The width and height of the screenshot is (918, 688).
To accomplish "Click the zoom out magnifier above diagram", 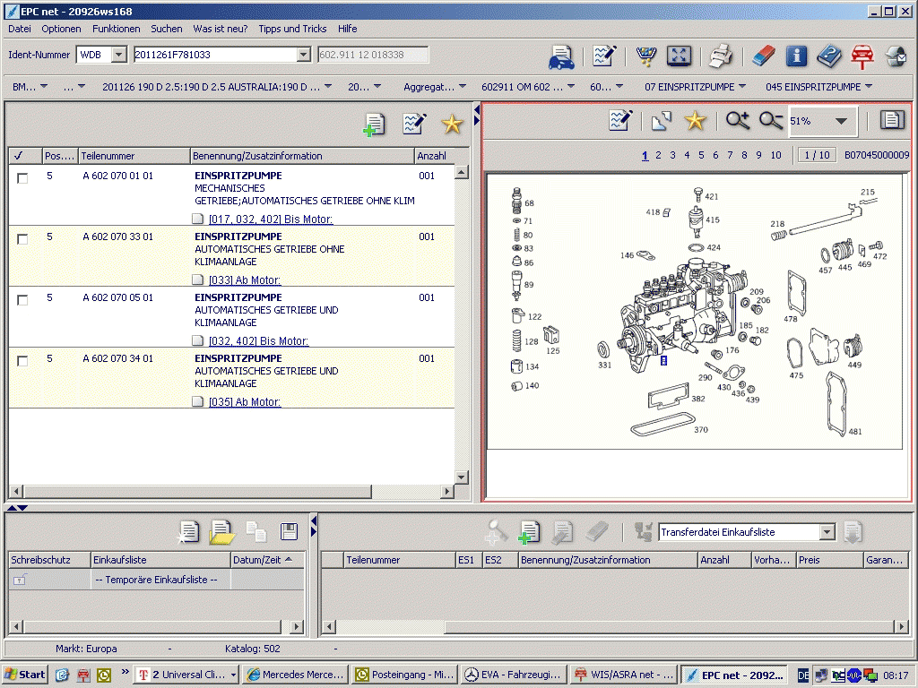I will click(771, 121).
